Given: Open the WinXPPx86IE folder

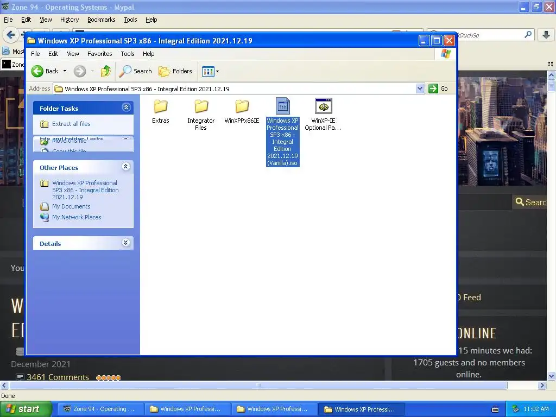Looking at the screenshot, I should pos(242,111).
